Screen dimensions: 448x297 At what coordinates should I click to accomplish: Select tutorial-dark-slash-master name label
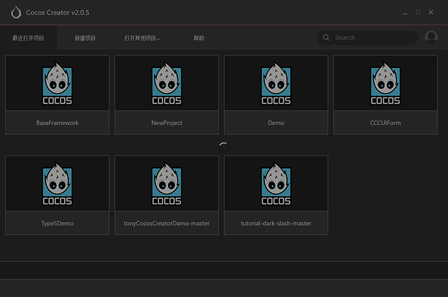coord(276,223)
